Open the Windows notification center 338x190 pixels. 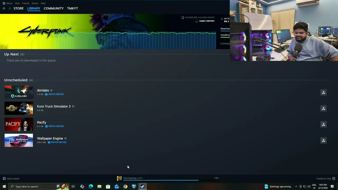point(332,187)
